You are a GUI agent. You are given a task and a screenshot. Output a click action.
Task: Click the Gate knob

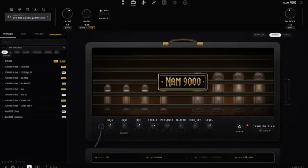[87, 13]
